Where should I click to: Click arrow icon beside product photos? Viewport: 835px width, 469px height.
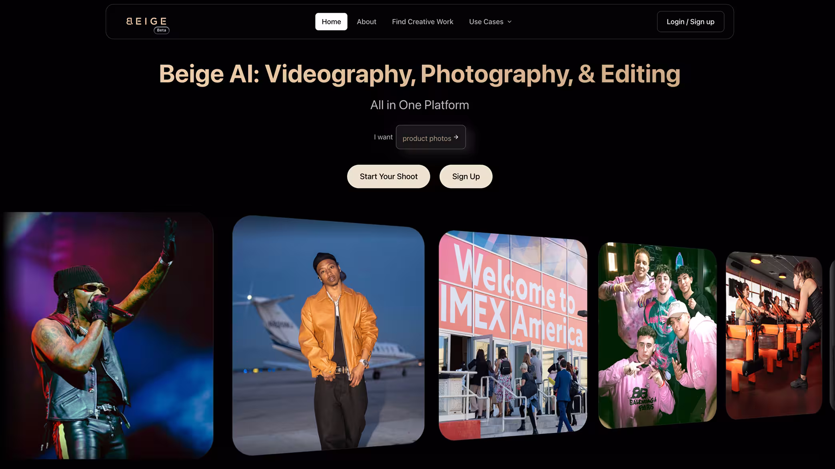(456, 137)
